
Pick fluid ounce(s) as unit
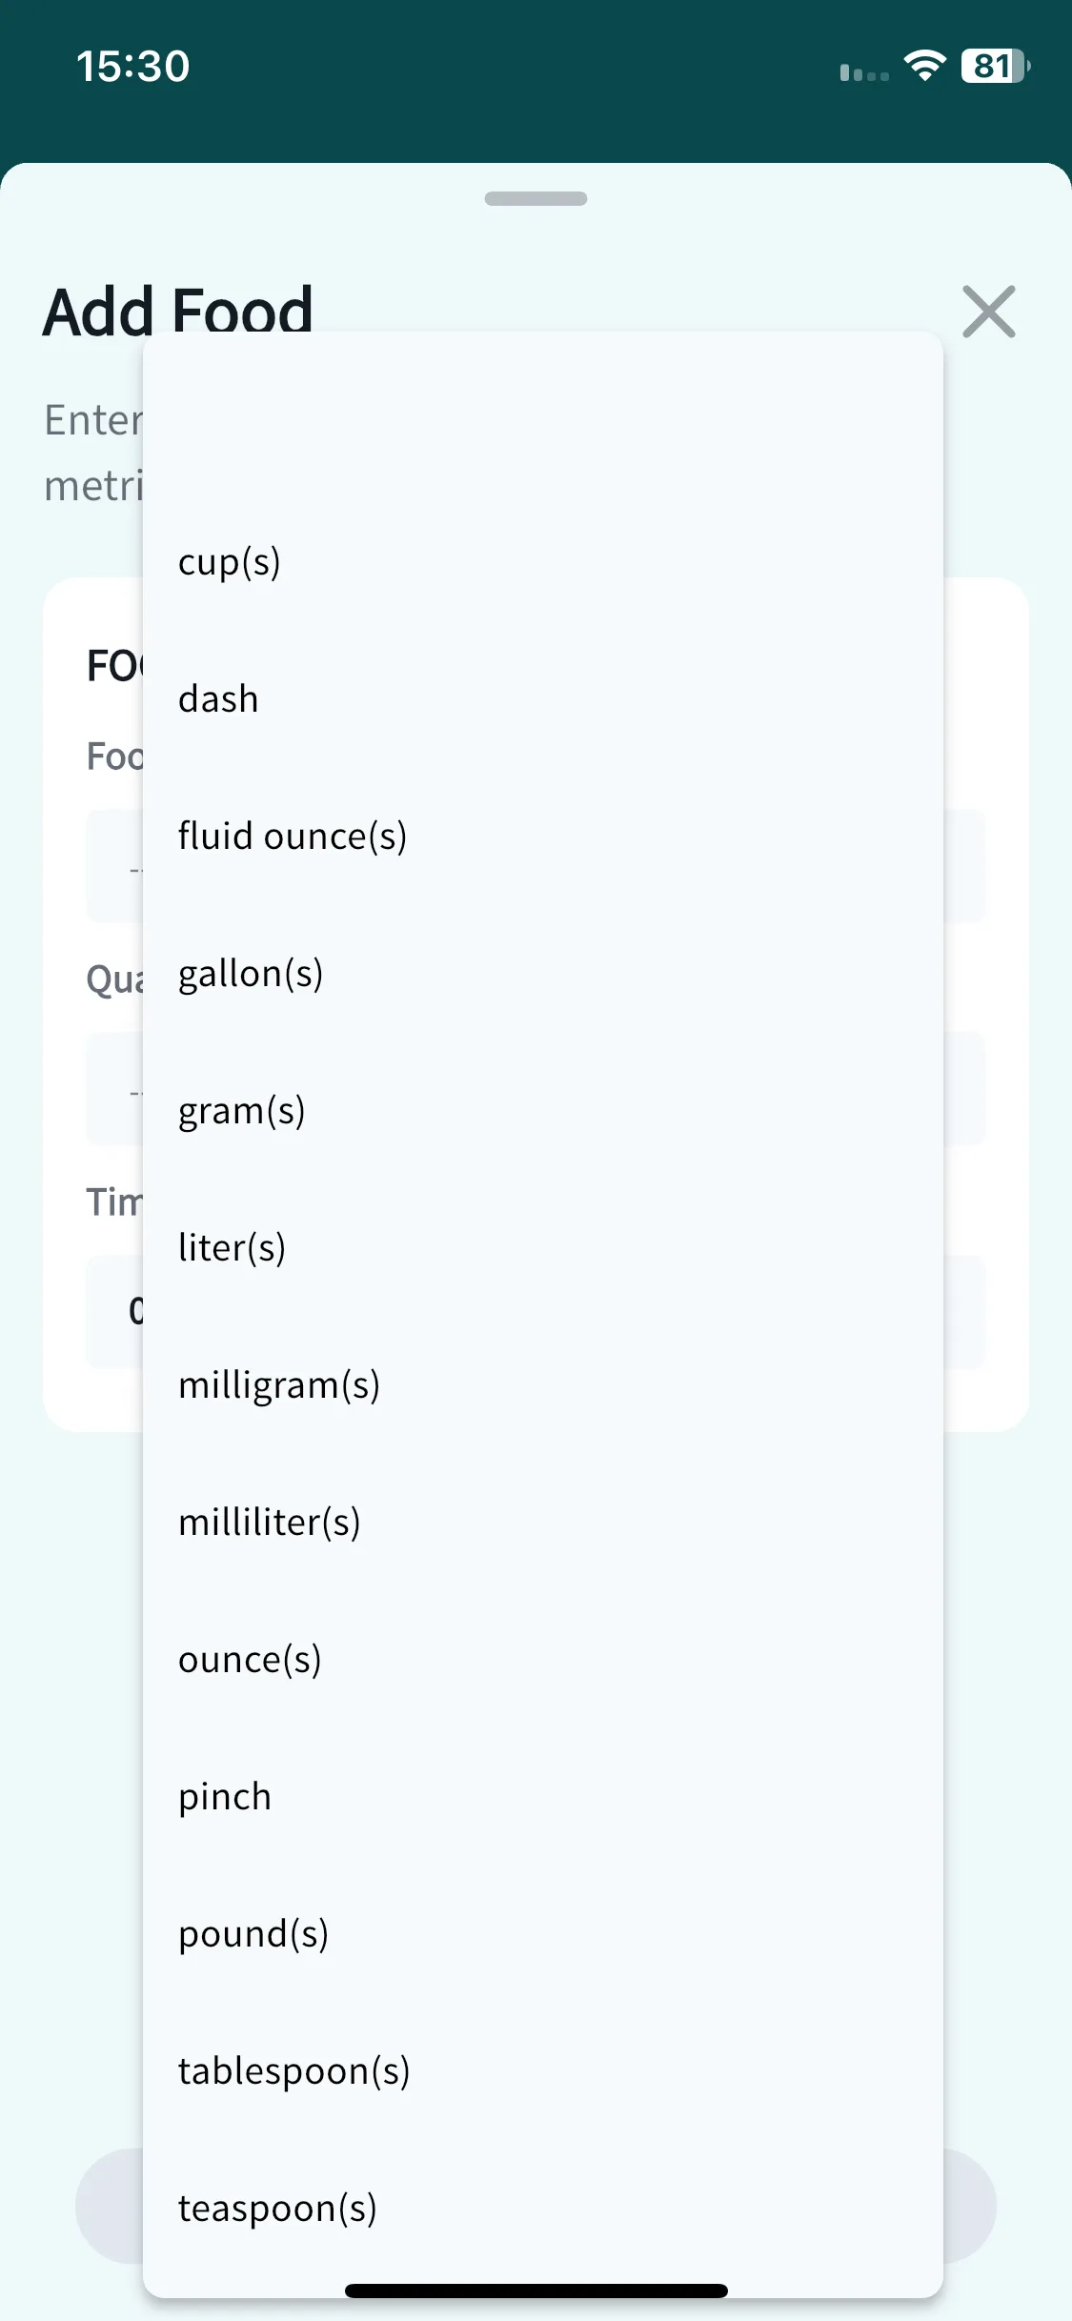coord(542,837)
